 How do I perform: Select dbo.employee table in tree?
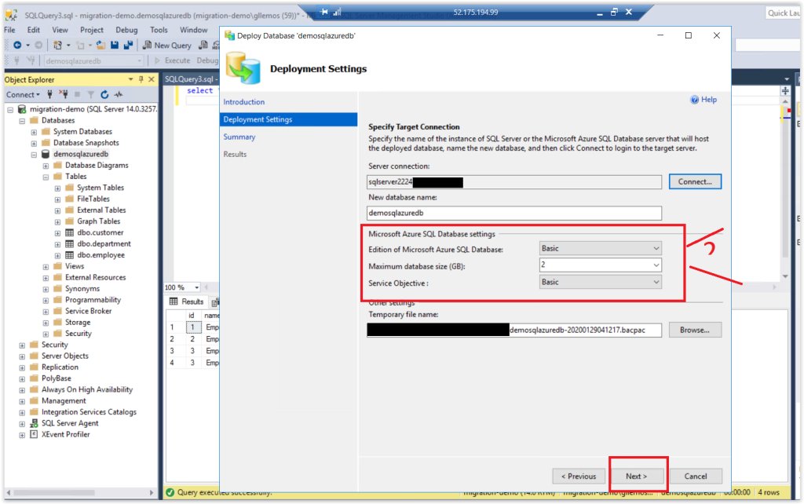point(100,255)
